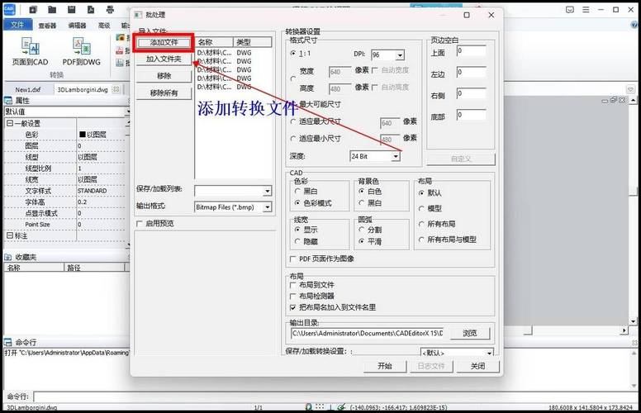Switch to the 查看器 ribbon tab
The height and width of the screenshot is (413, 641).
[47, 26]
